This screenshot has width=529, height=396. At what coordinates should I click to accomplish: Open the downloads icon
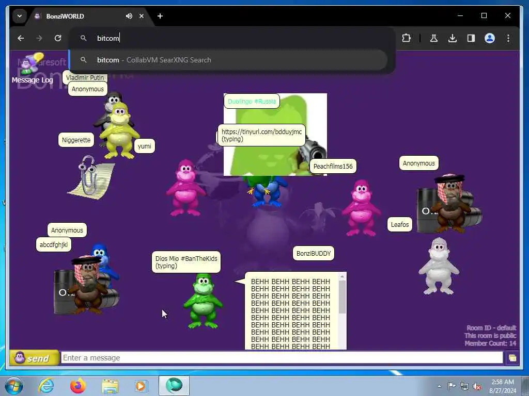point(453,38)
